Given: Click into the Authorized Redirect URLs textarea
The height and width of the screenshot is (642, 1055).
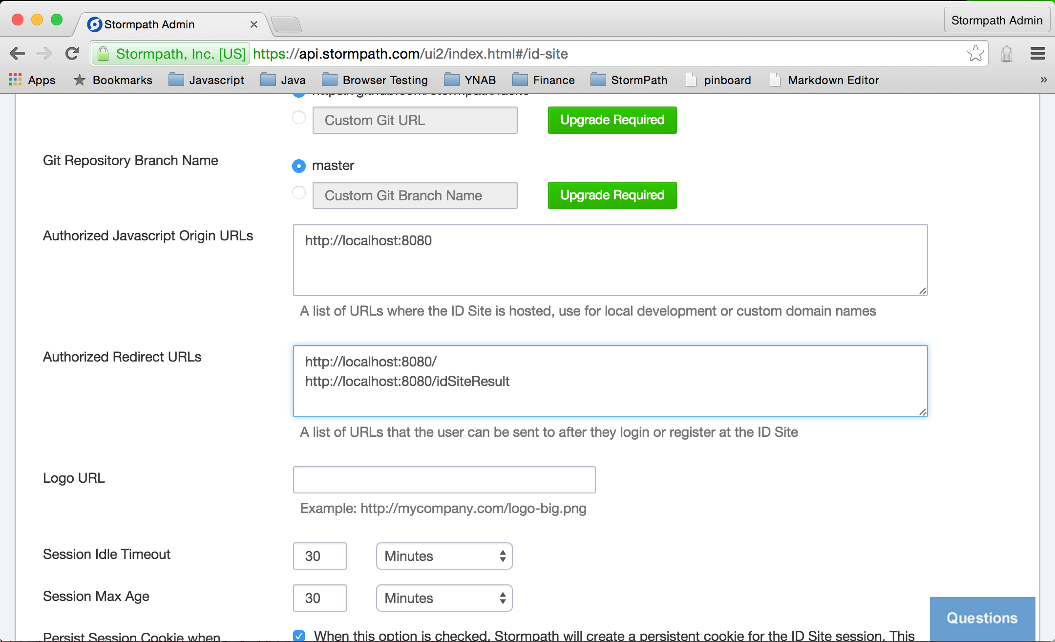Looking at the screenshot, I should coord(611,381).
